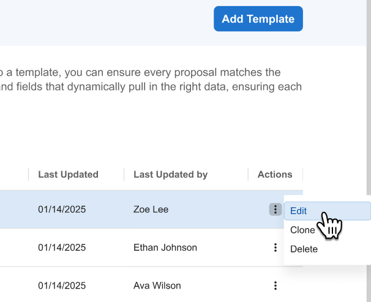Click the Add Template button
The image size is (371, 302).
click(x=258, y=19)
